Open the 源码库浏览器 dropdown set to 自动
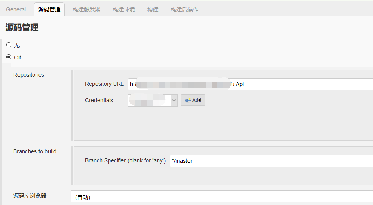373x205 pixels. (x=222, y=196)
